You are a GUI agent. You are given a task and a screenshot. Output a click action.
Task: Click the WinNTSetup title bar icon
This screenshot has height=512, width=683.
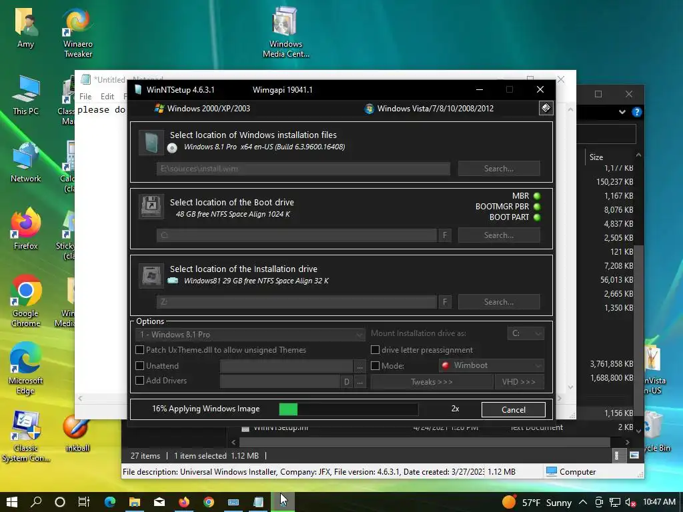pyautogui.click(x=138, y=90)
